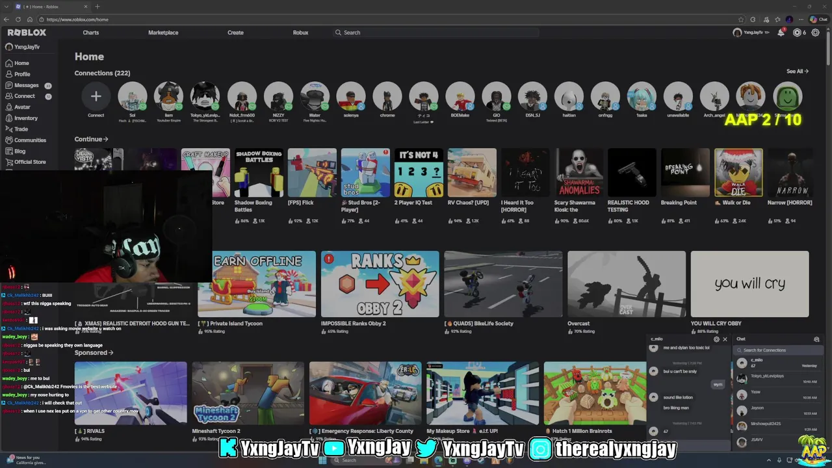This screenshot has height=468, width=832.
Task: Click browser back arrow
Action: coord(6,19)
